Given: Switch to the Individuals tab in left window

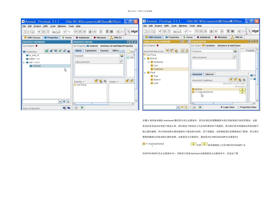Looking at the screenshot, I should (x=83, y=38).
